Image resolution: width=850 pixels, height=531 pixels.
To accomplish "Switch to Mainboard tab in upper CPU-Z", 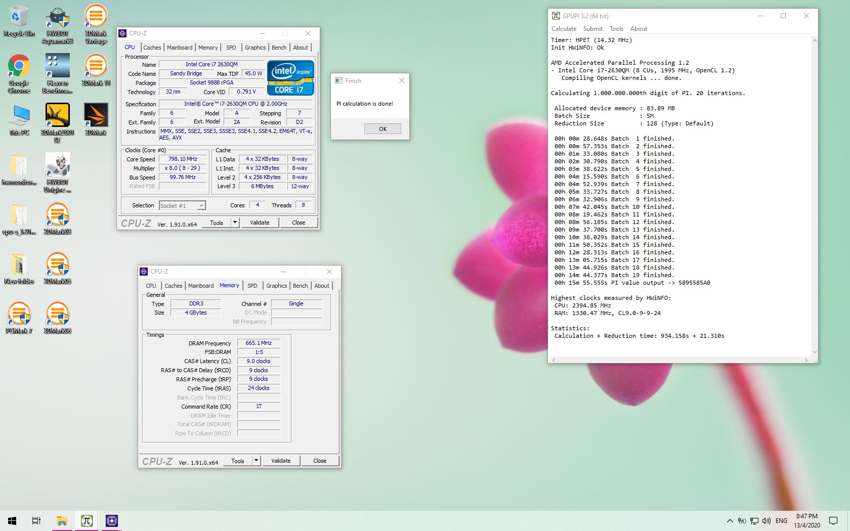I will (x=180, y=48).
